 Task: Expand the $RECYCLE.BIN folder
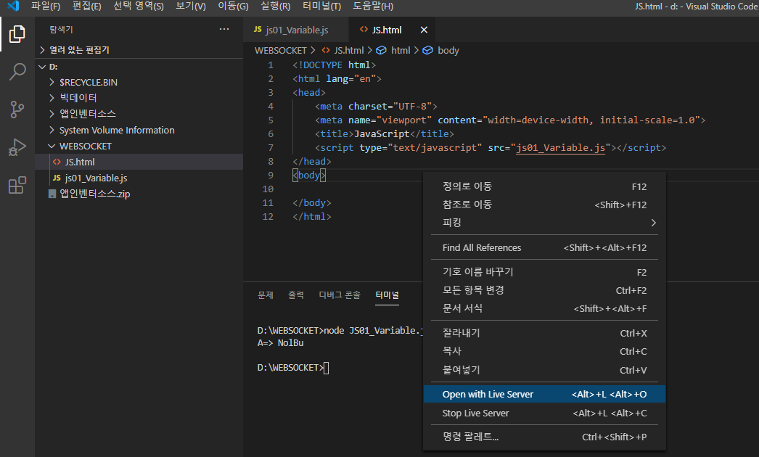pos(52,82)
